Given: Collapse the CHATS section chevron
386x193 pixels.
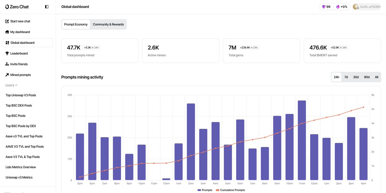Looking at the screenshot, I should click(x=16, y=85).
